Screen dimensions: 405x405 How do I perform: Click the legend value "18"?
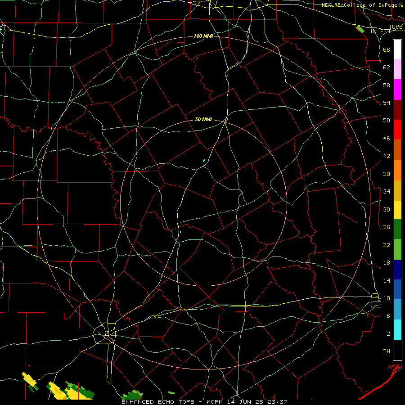(387, 263)
